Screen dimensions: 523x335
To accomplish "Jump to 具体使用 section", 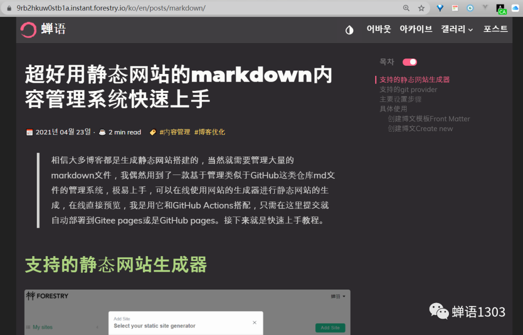I will tap(393, 109).
